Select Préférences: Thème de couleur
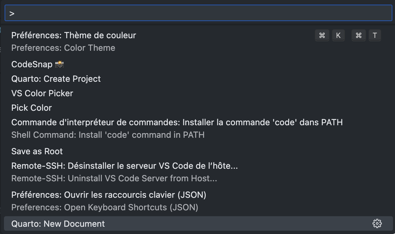This screenshot has height=234, width=395. coord(73,35)
